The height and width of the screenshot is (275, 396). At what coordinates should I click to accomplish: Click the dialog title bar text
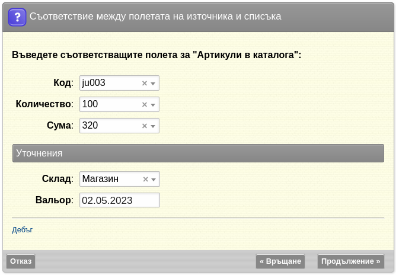(155, 17)
